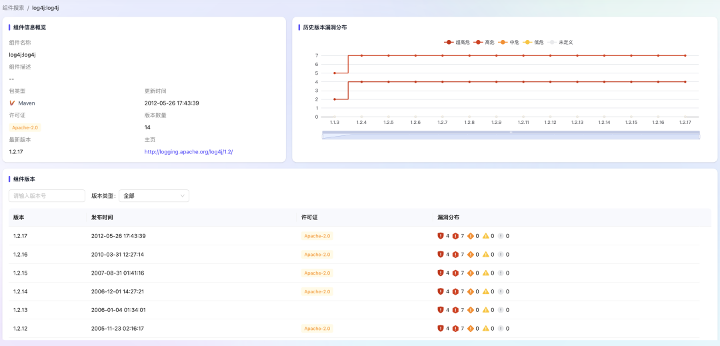Toggle the 中危 series in chart legend

(510, 42)
